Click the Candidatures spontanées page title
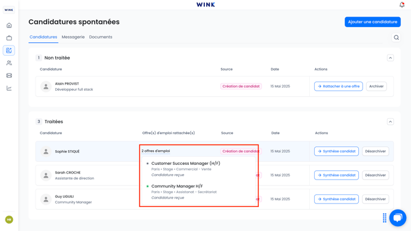This screenshot has height=231, width=411. 74,21
